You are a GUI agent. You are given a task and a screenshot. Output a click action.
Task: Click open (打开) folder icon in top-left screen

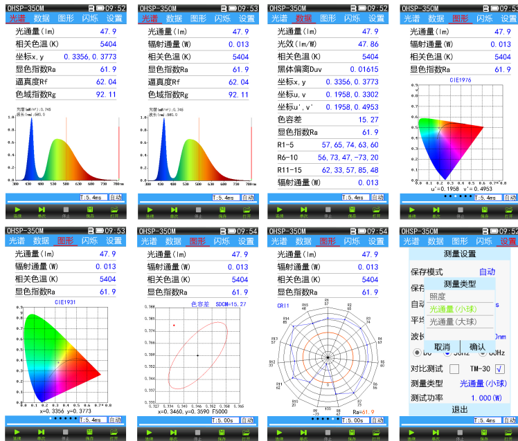(114, 210)
